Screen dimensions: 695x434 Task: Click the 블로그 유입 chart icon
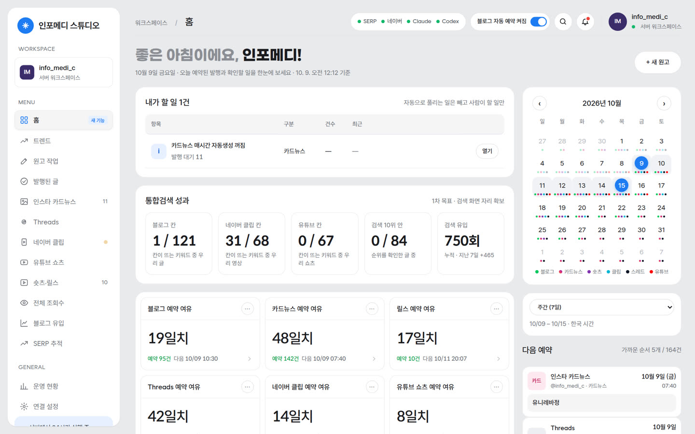24,323
